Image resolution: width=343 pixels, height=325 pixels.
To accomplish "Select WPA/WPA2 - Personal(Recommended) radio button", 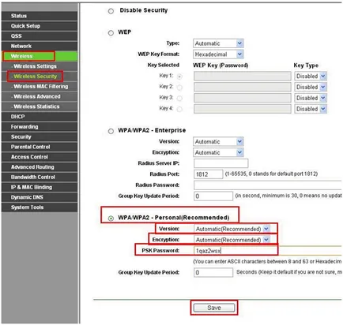I will click(x=111, y=219).
